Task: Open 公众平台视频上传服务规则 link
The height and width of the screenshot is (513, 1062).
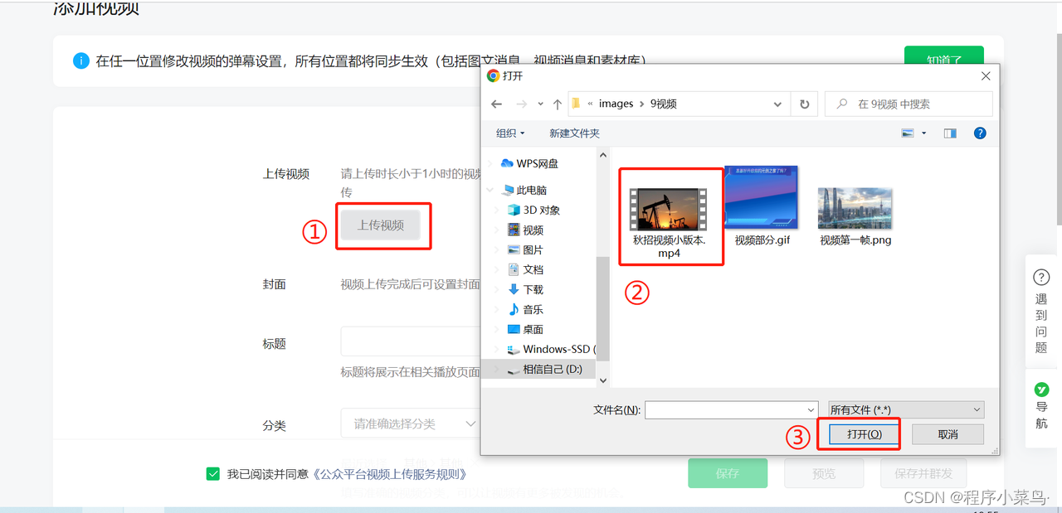Action: (389, 474)
